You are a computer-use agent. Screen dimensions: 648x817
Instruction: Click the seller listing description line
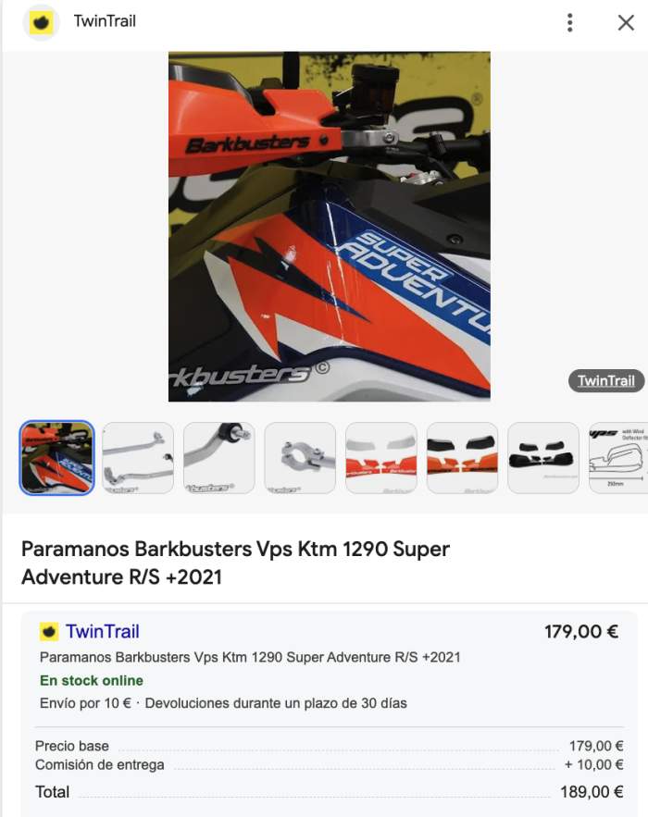point(250,657)
